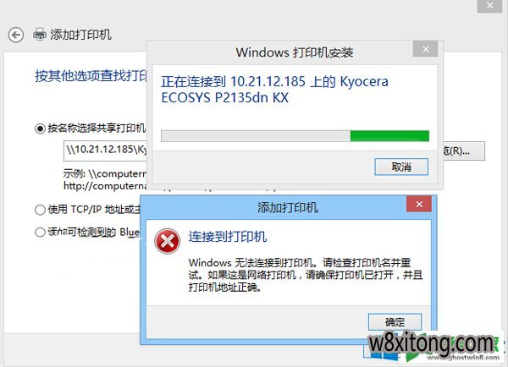Image resolution: width=508 pixels, height=367 pixels.
Task: Click 确定 in the error dialog
Action: click(x=395, y=322)
